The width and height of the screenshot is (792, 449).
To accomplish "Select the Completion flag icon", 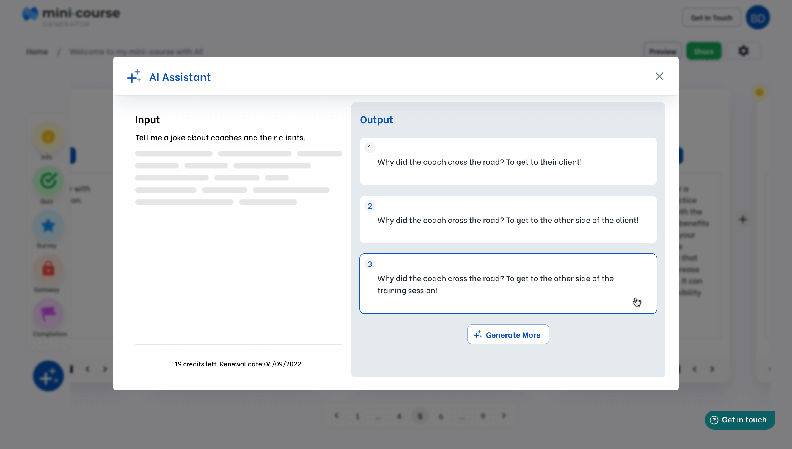I will (x=48, y=314).
